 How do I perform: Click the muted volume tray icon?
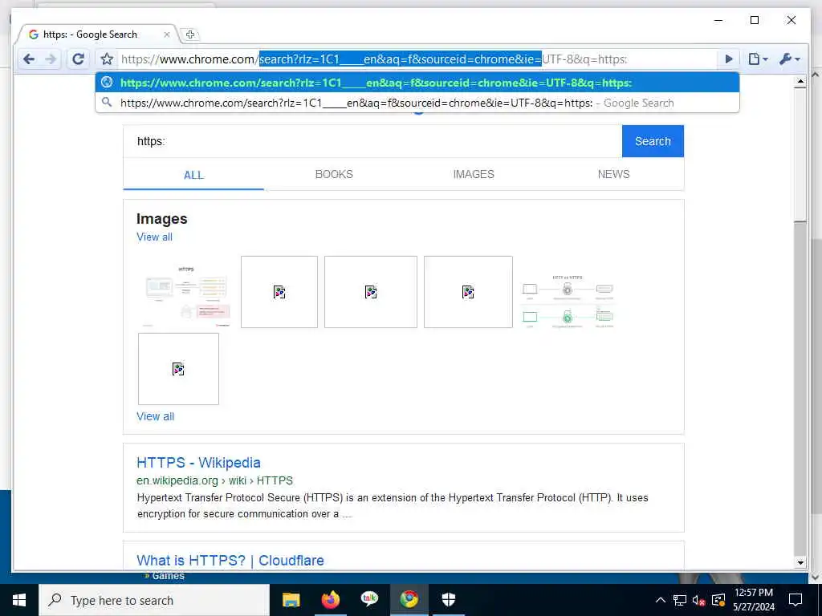coord(699,600)
